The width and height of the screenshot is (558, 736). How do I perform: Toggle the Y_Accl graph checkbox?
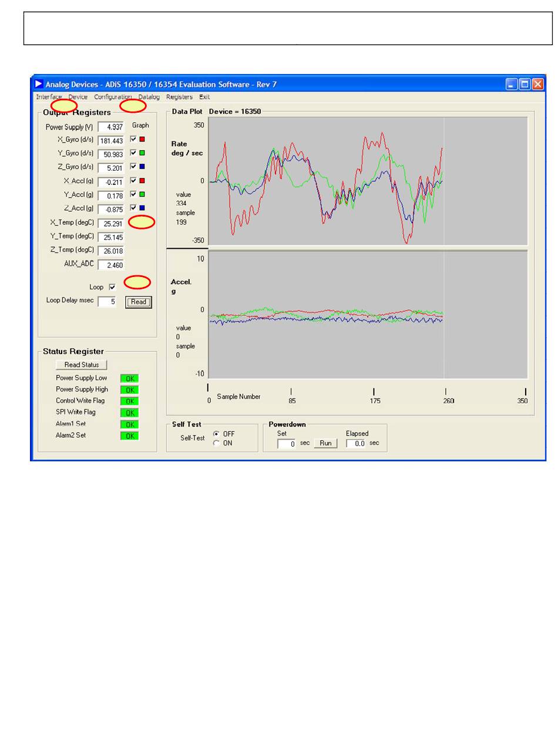133,194
